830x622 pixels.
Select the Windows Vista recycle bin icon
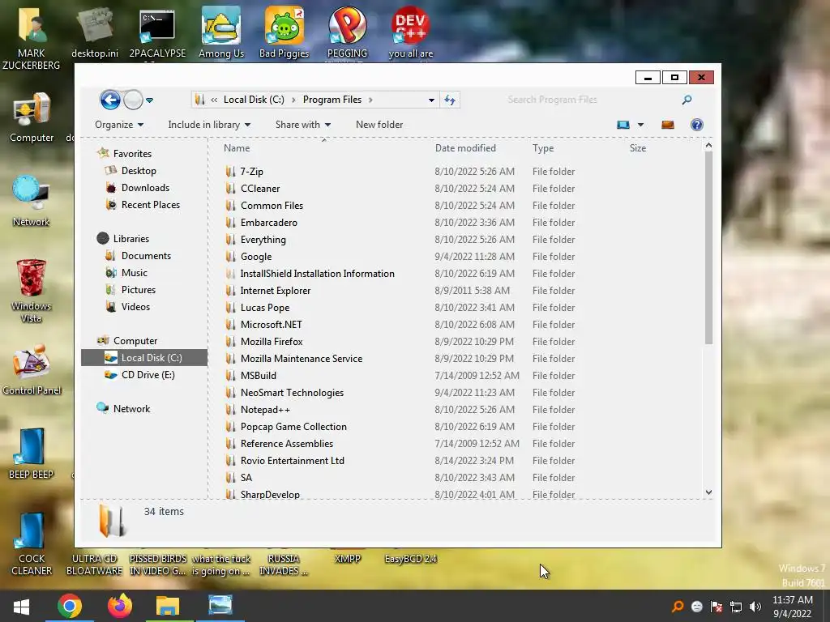tap(32, 291)
